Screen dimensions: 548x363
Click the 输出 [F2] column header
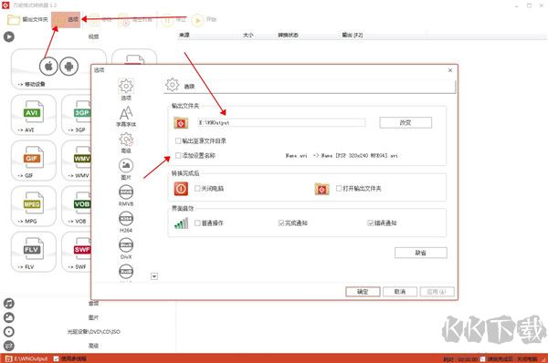353,35
